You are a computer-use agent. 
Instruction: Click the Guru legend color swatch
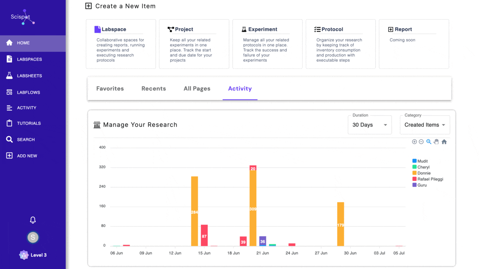click(x=414, y=185)
